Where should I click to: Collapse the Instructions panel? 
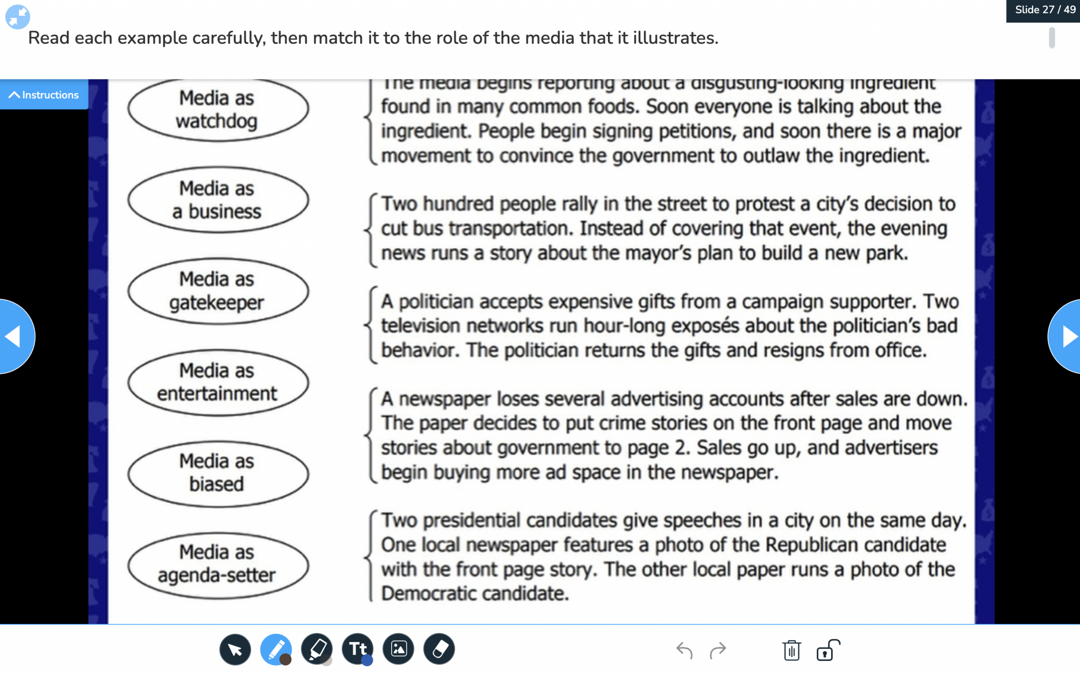click(x=44, y=94)
